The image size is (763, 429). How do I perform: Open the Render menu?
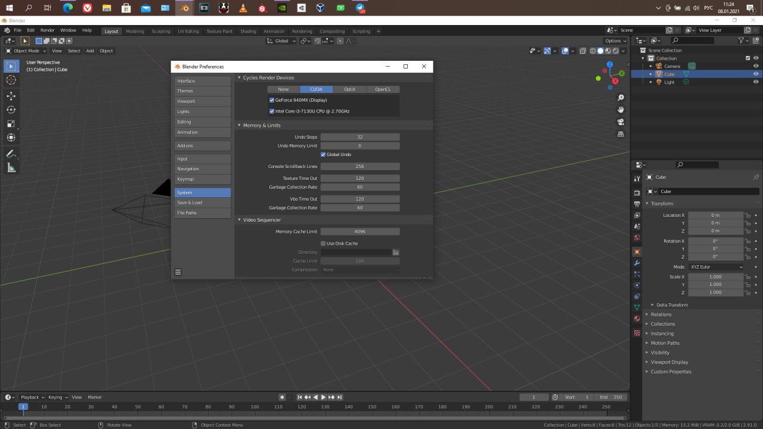tap(47, 30)
